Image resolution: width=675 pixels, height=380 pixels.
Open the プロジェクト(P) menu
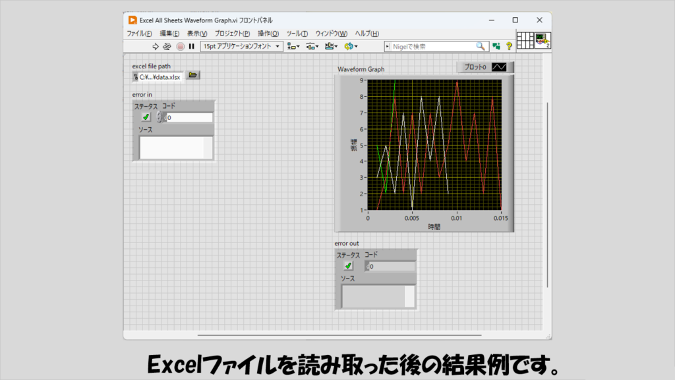point(233,34)
